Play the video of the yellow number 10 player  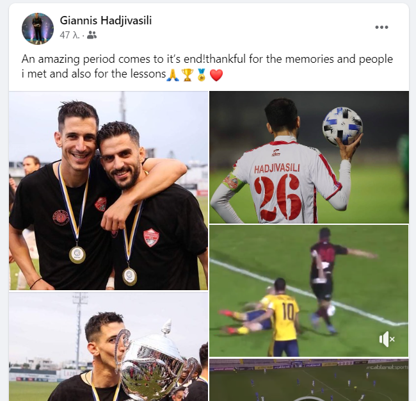coord(309,291)
